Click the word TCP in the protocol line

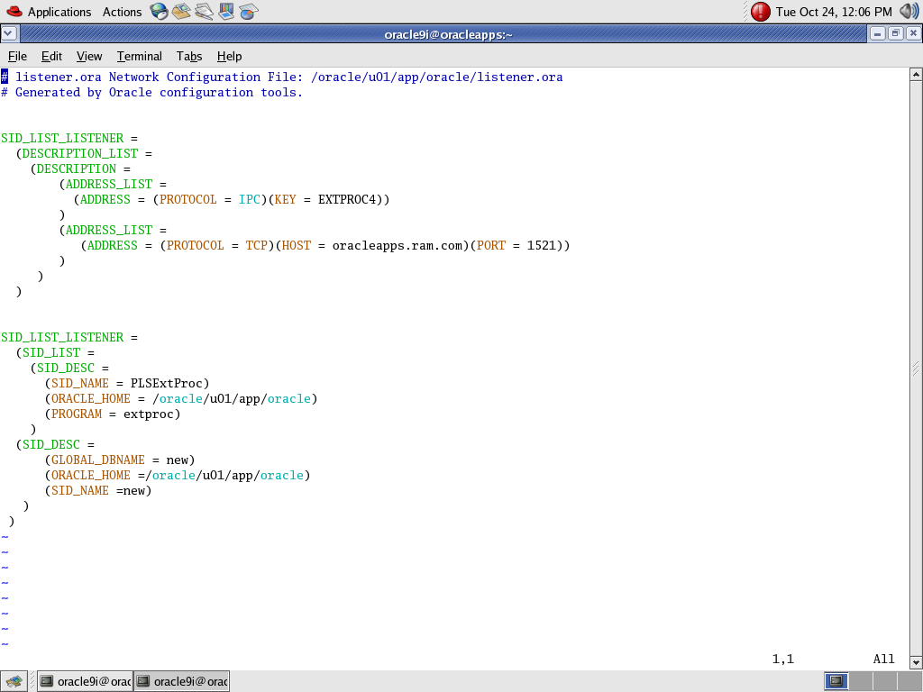pyautogui.click(x=257, y=245)
